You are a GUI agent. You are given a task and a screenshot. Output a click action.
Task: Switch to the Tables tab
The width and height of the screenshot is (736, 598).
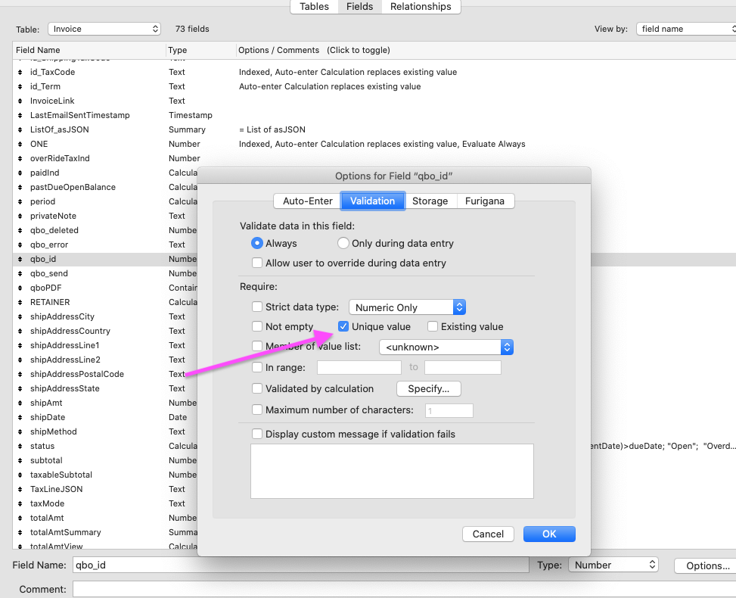coord(315,7)
